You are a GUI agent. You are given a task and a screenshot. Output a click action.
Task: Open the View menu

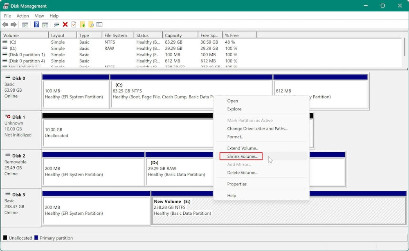point(39,15)
